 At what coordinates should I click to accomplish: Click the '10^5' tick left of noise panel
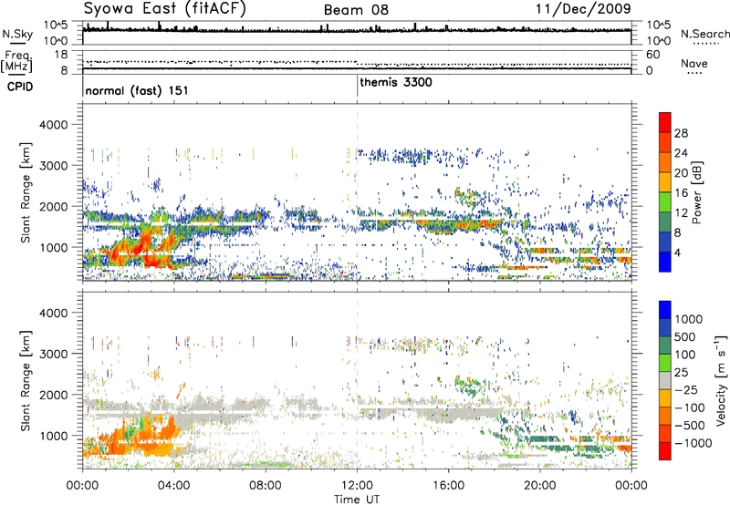pyautogui.click(x=56, y=26)
